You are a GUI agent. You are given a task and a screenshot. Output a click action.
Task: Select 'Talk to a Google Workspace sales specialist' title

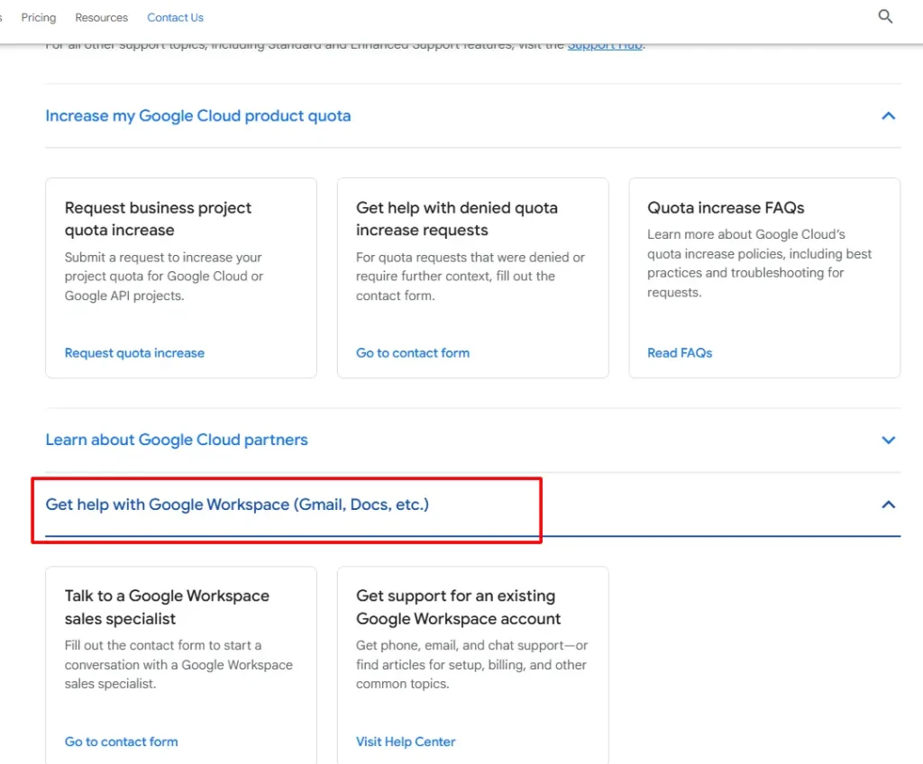pyautogui.click(x=167, y=607)
